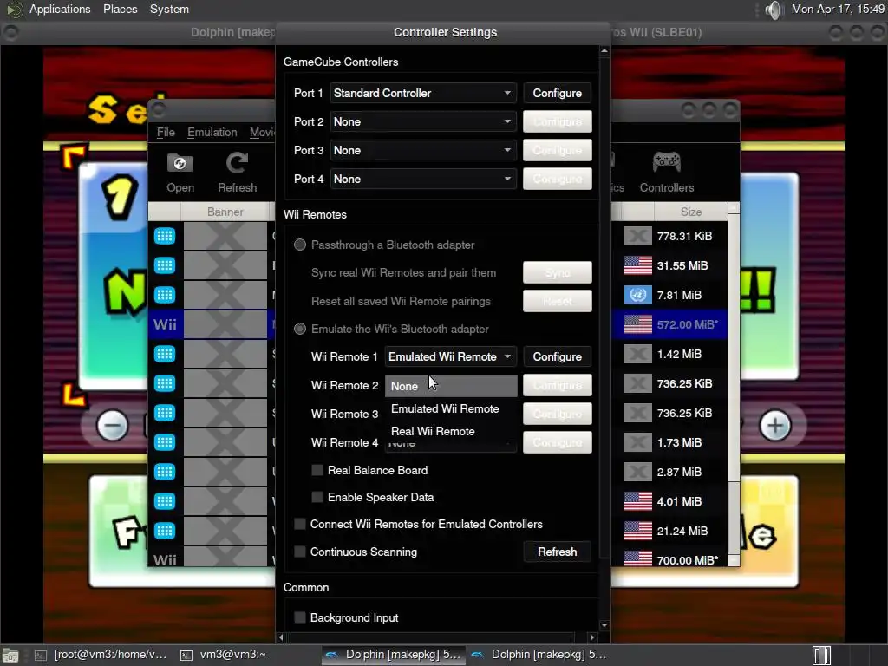888x666 pixels.
Task: Click the United States flag beside 31.55 MiB
Action: 637,265
